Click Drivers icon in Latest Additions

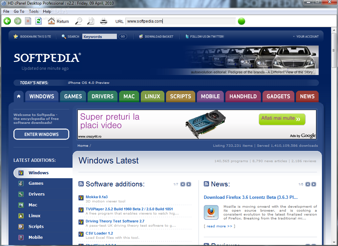21,194
